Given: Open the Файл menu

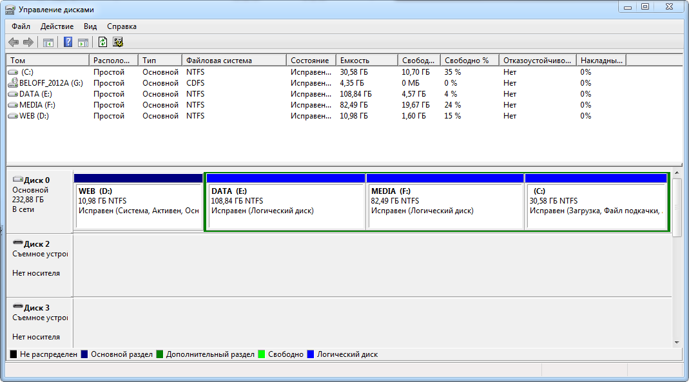Looking at the screenshot, I should (21, 26).
